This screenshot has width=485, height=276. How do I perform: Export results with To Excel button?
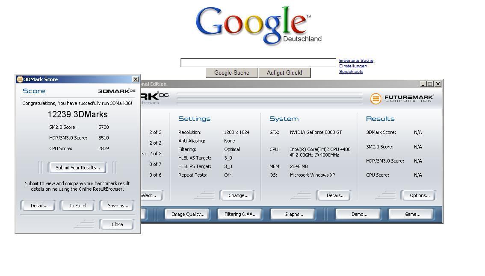(78, 206)
